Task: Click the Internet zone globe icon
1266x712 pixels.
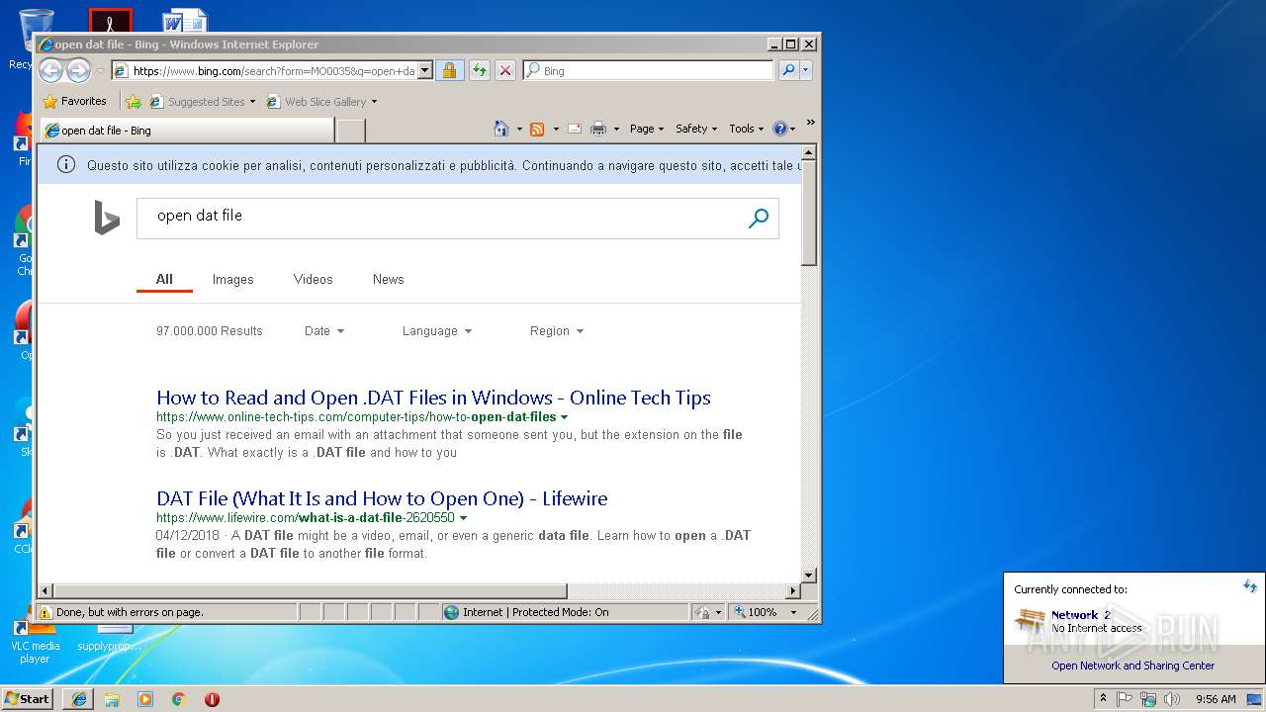Action: coord(452,612)
